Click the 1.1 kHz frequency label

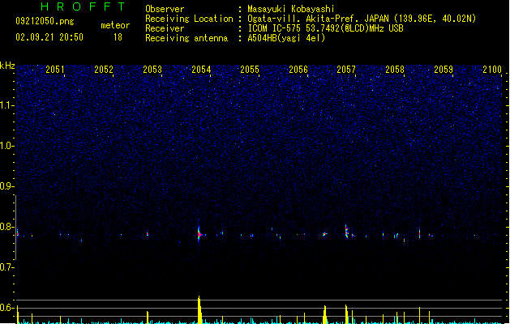7,105
